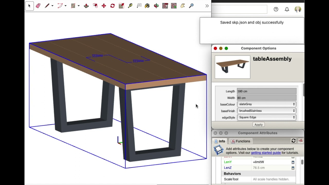The height and width of the screenshot is (185, 329).
Task: Activate the Zoom magnifier tool
Action: click(x=191, y=6)
